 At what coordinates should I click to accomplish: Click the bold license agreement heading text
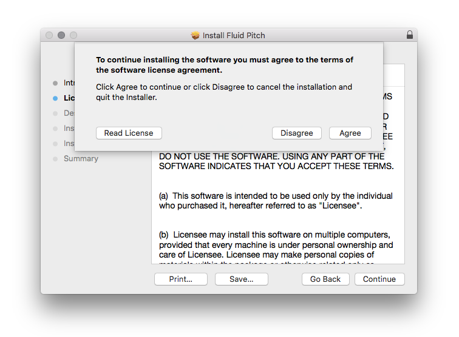tap(225, 65)
